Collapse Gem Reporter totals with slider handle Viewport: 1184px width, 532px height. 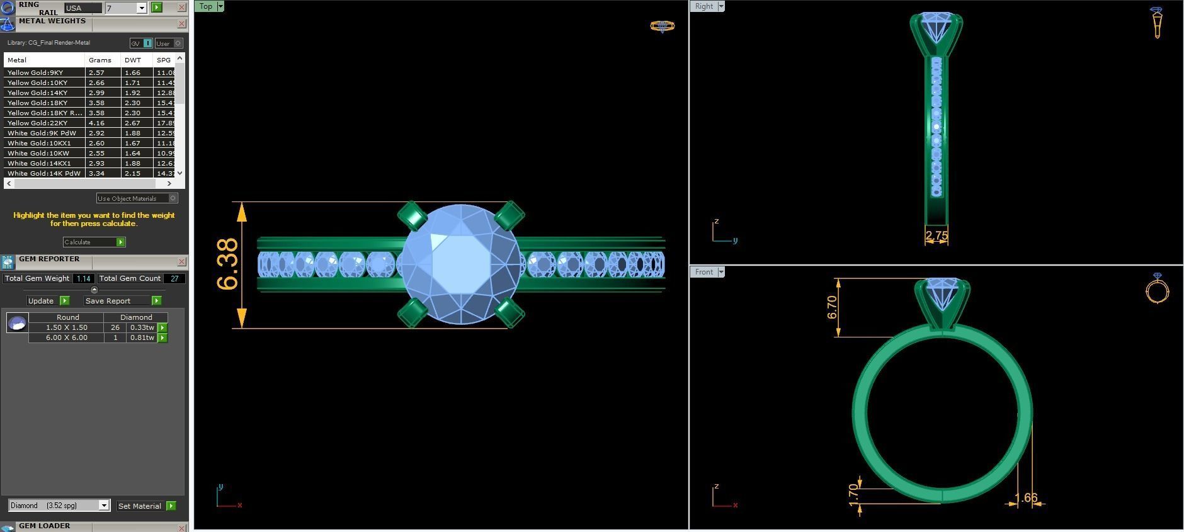click(94, 290)
